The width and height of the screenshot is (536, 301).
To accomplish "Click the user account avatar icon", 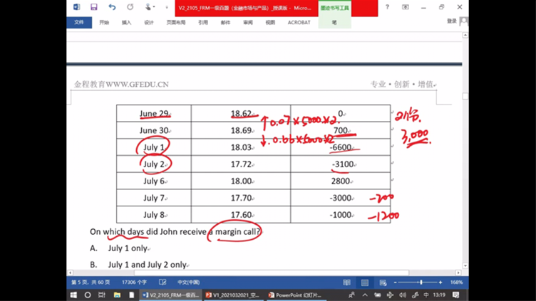I will tap(463, 21).
